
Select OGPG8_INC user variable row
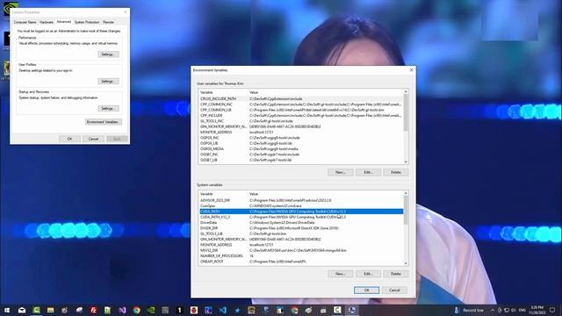tap(301, 138)
